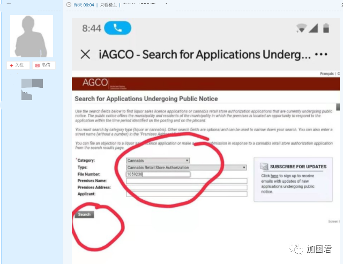
Task: Click the 'SUBSCRIBE FOR UPDATES' heading
Action: (x=298, y=167)
